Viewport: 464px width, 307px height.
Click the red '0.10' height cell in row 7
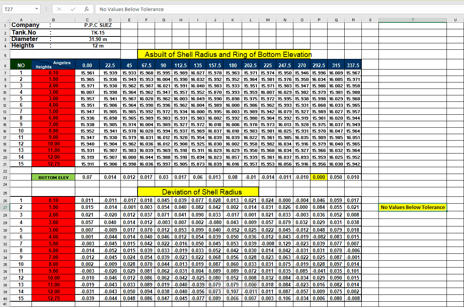point(53,73)
